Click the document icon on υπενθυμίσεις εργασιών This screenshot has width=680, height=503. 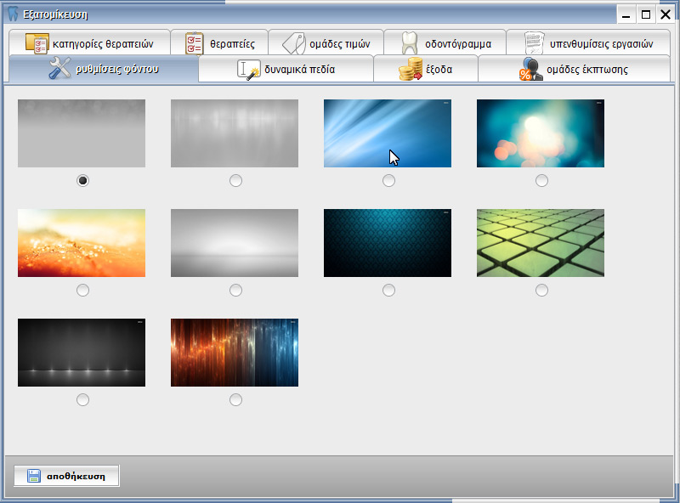(x=534, y=43)
